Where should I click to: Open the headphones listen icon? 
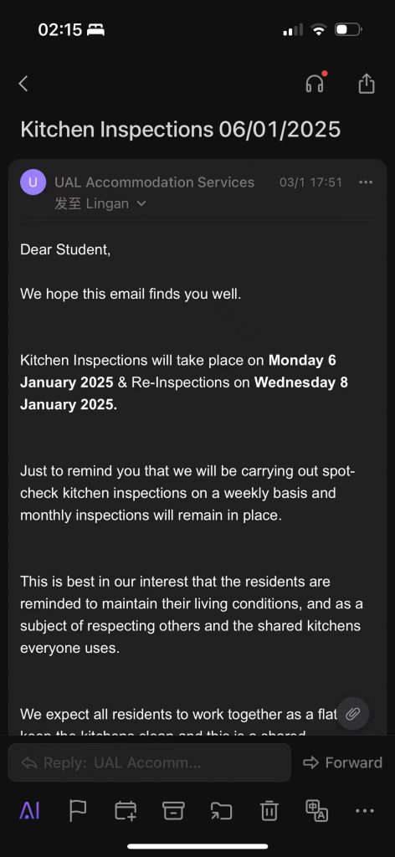coord(315,83)
